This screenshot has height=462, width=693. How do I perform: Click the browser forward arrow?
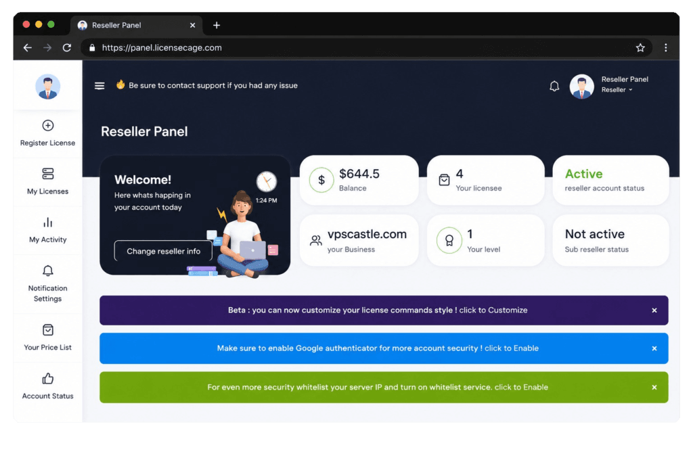(x=47, y=48)
